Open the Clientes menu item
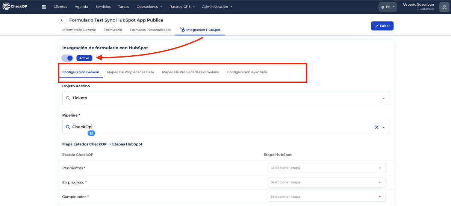Screen dimensions: 451x206 pyautogui.click(x=61, y=7)
